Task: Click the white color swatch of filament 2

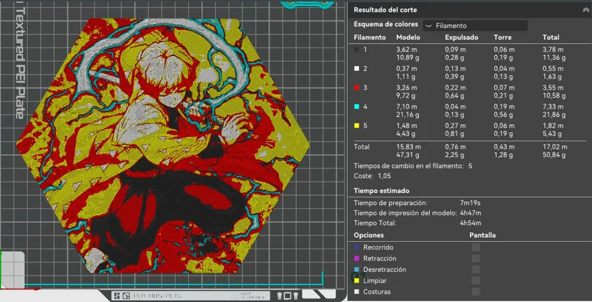Action: [356, 69]
